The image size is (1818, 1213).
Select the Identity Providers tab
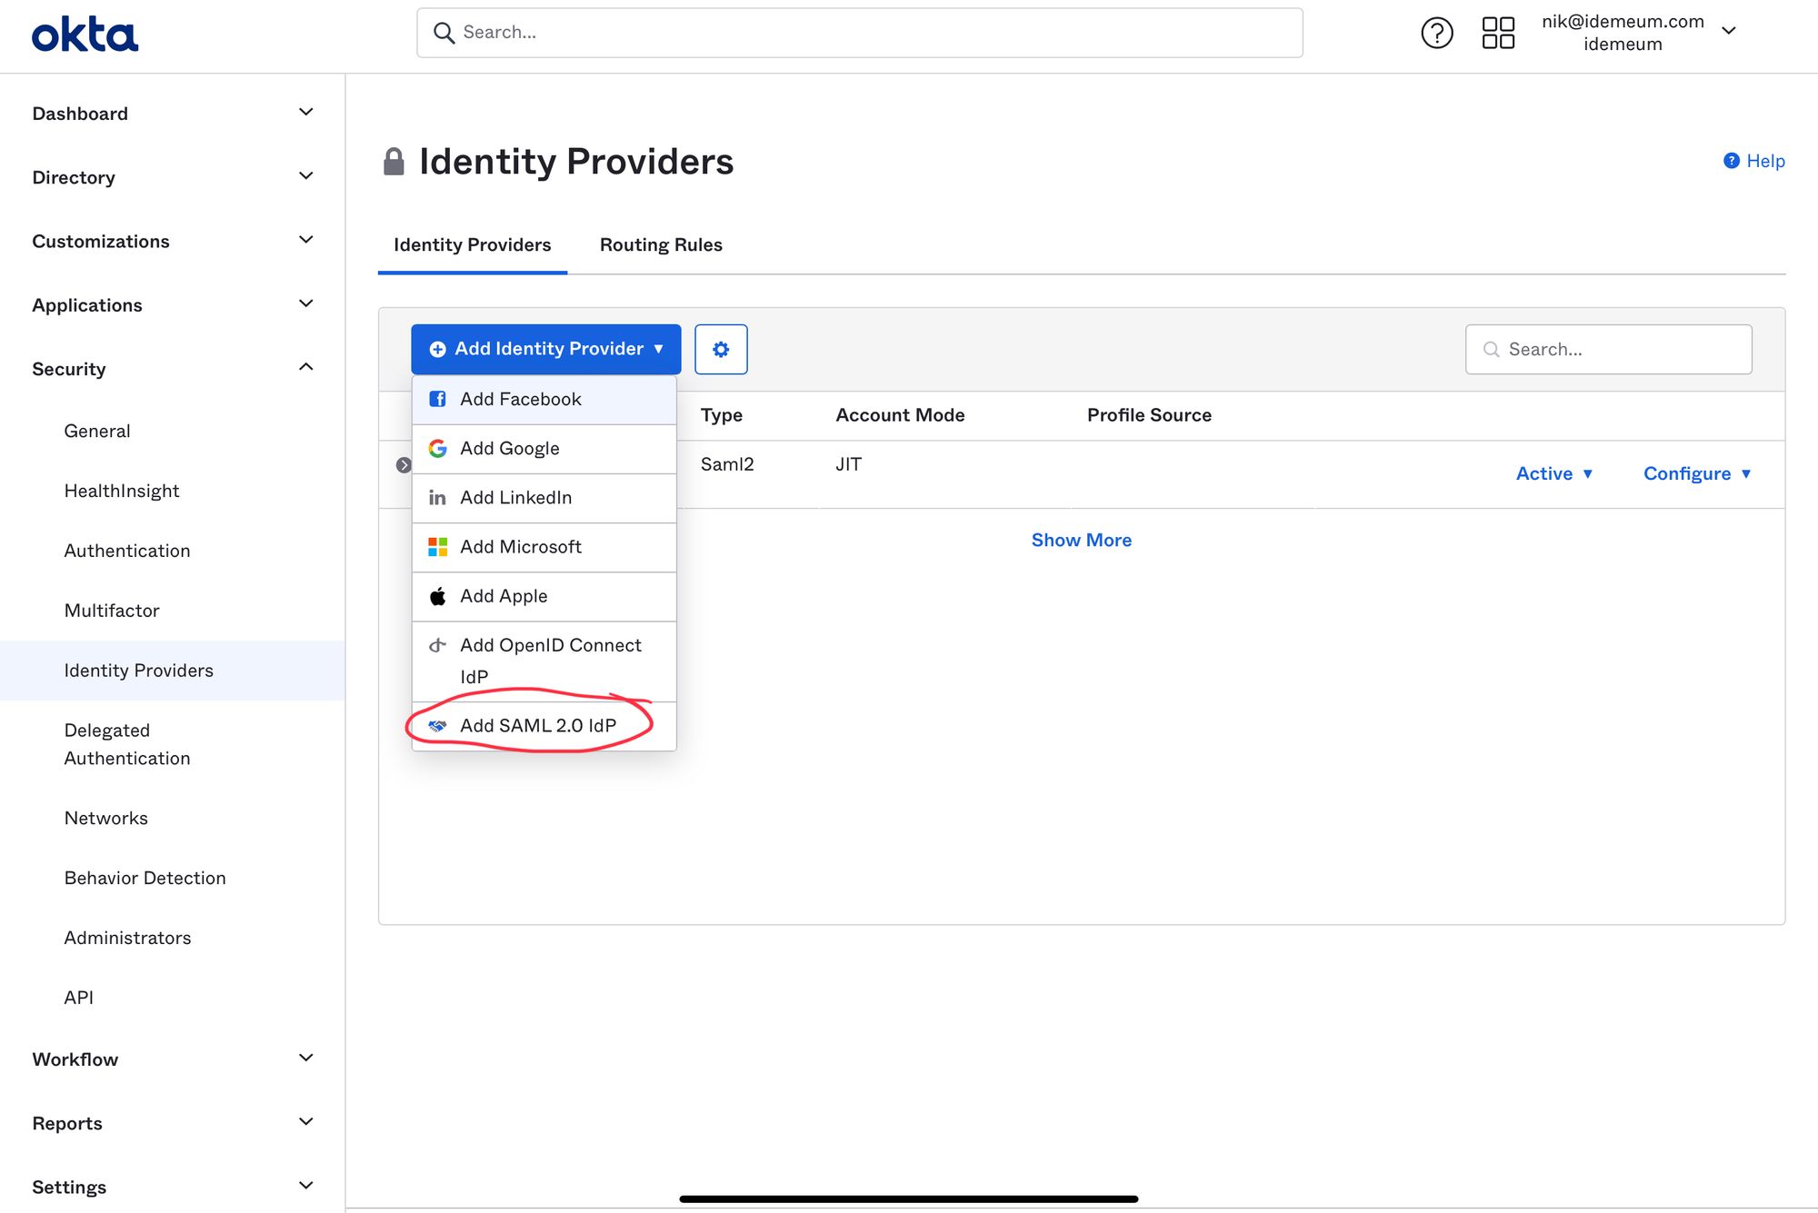[x=472, y=244]
